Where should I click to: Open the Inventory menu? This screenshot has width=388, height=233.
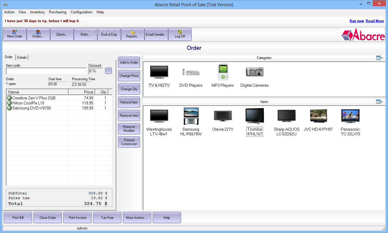(x=37, y=12)
